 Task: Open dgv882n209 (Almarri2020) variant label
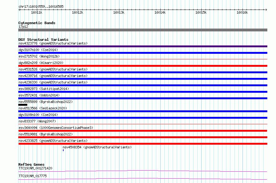click(x=41, y=63)
